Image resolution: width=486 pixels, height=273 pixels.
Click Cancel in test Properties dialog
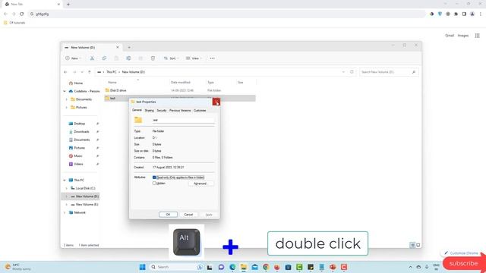point(188,215)
